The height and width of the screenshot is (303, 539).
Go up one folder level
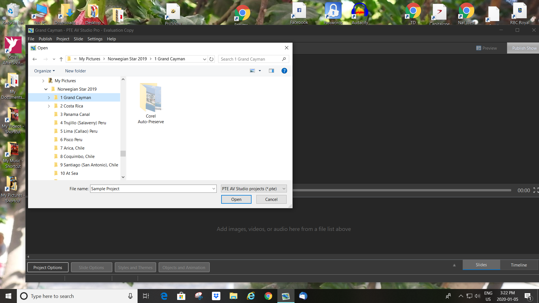click(61, 59)
